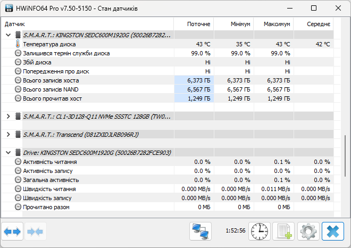Viewport: 351px width, 248px height.
Task: Click chip icon of S.M.A.R.T. KINGSTON group
Action: (18, 35)
